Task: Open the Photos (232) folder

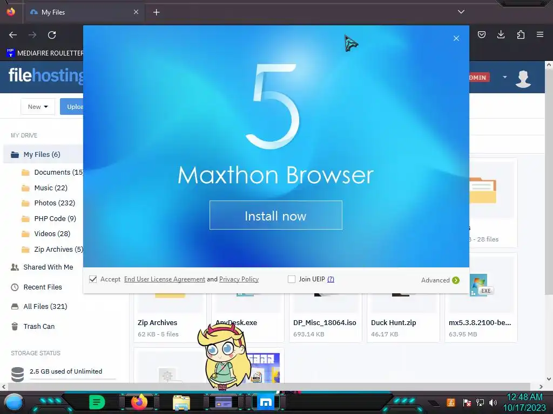Action: point(48,203)
